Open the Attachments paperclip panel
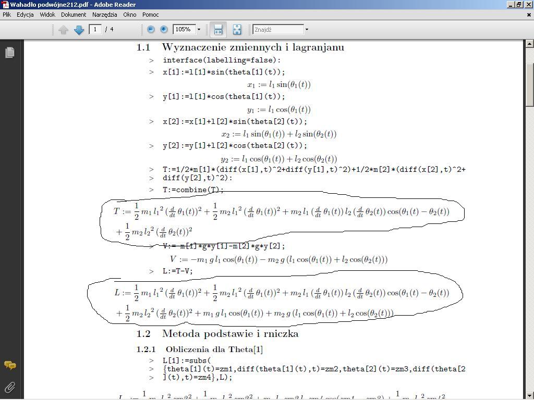The width and height of the screenshot is (534, 400). pyautogui.click(x=9, y=387)
